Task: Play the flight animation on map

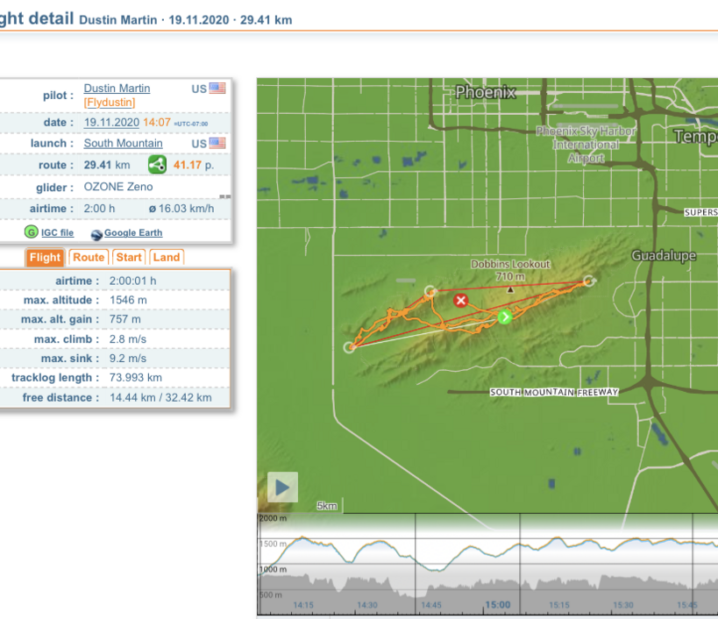Action: pyautogui.click(x=282, y=487)
